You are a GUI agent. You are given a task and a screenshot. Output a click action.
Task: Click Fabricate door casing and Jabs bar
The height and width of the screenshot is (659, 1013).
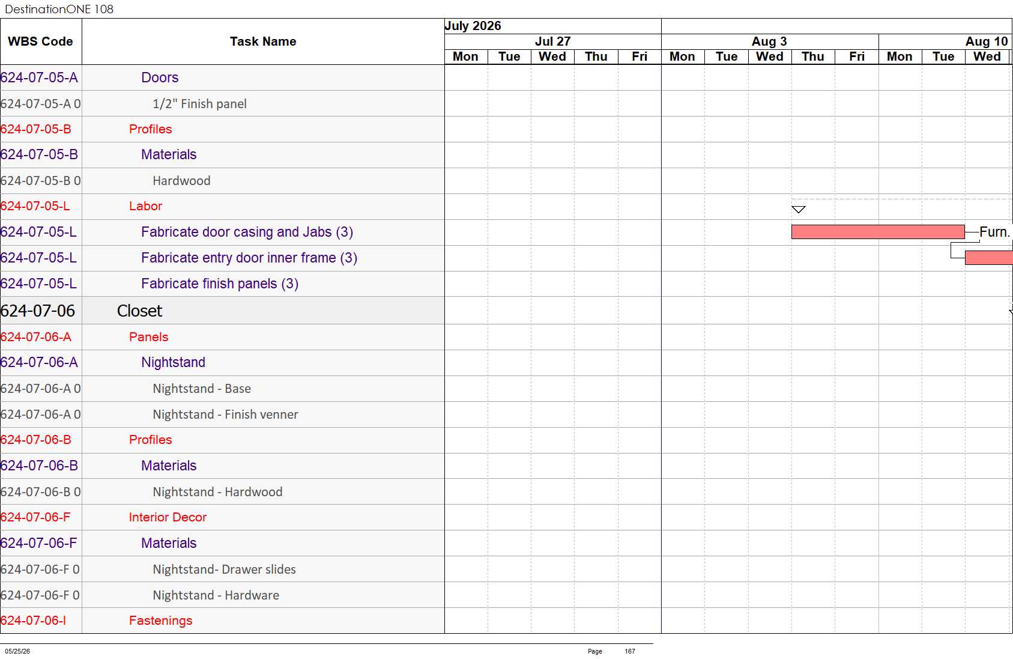coord(878,232)
